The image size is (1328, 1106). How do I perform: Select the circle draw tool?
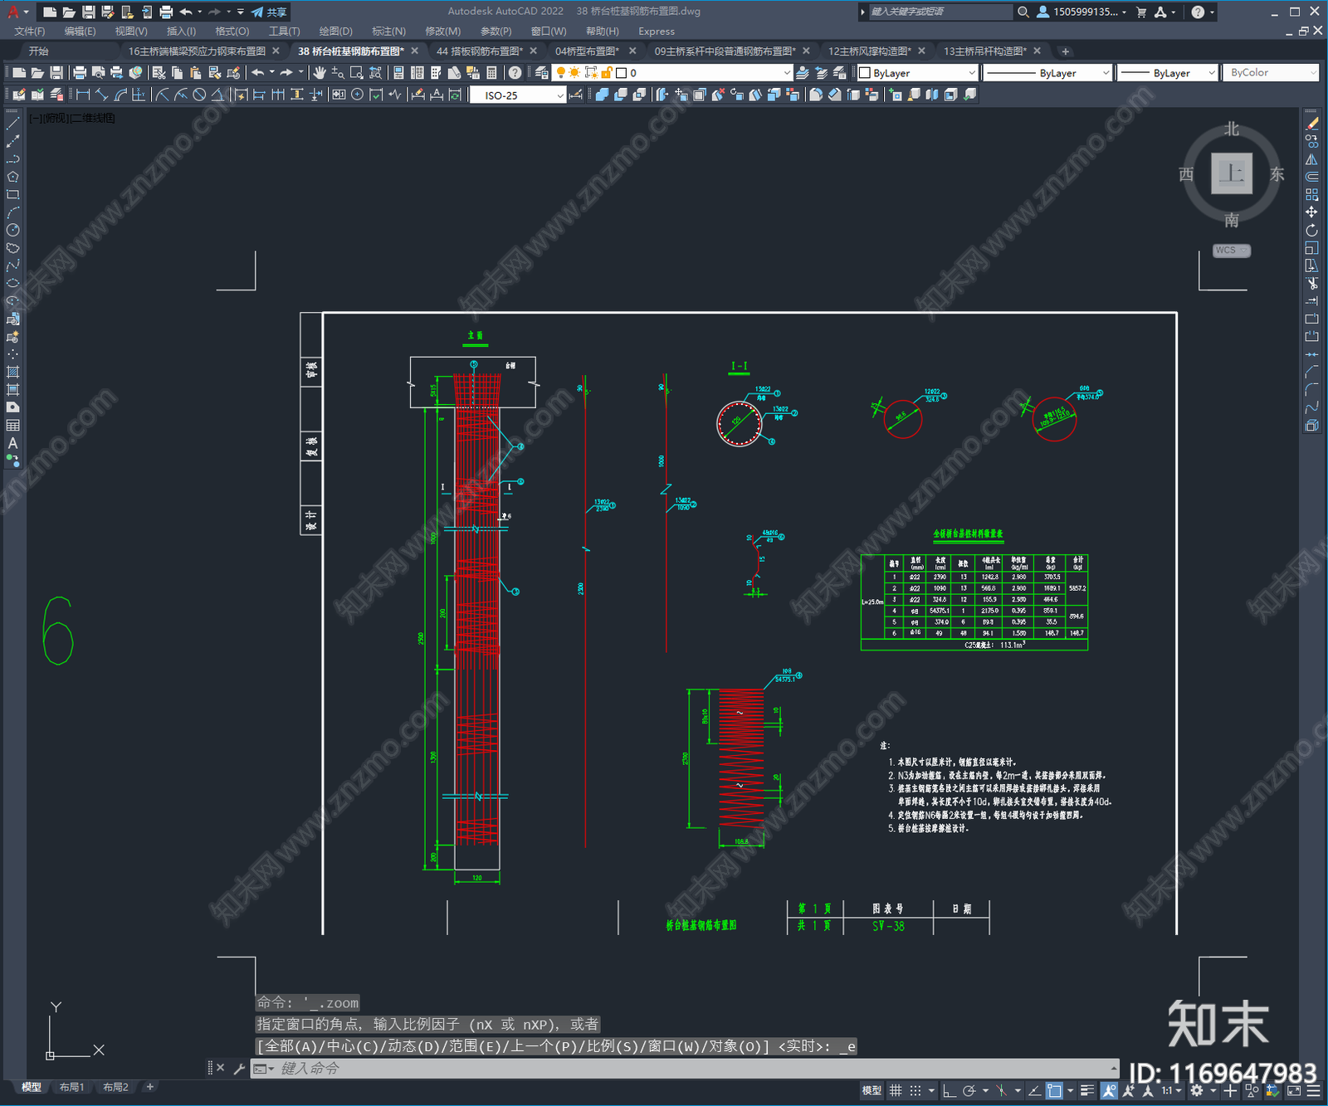[x=12, y=230]
